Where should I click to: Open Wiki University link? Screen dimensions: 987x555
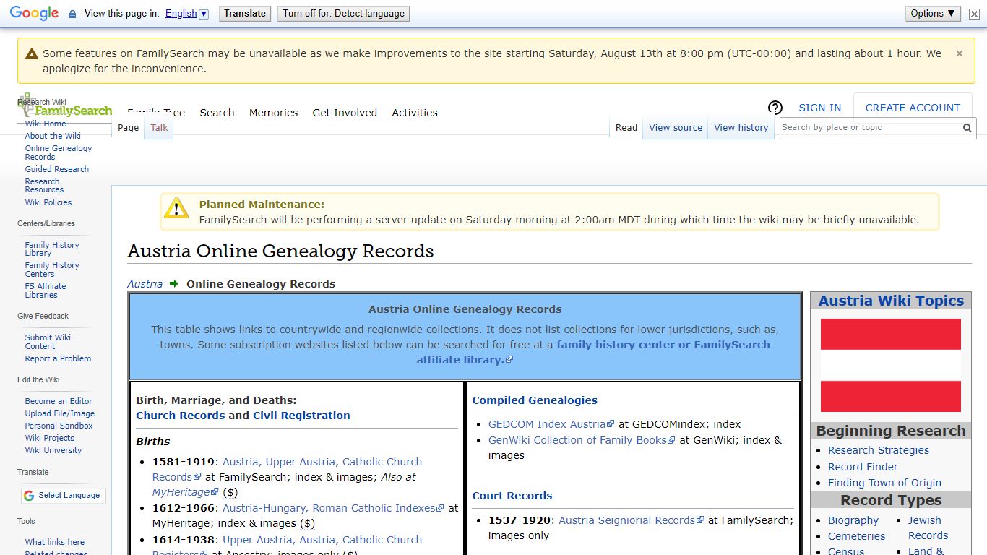53,450
